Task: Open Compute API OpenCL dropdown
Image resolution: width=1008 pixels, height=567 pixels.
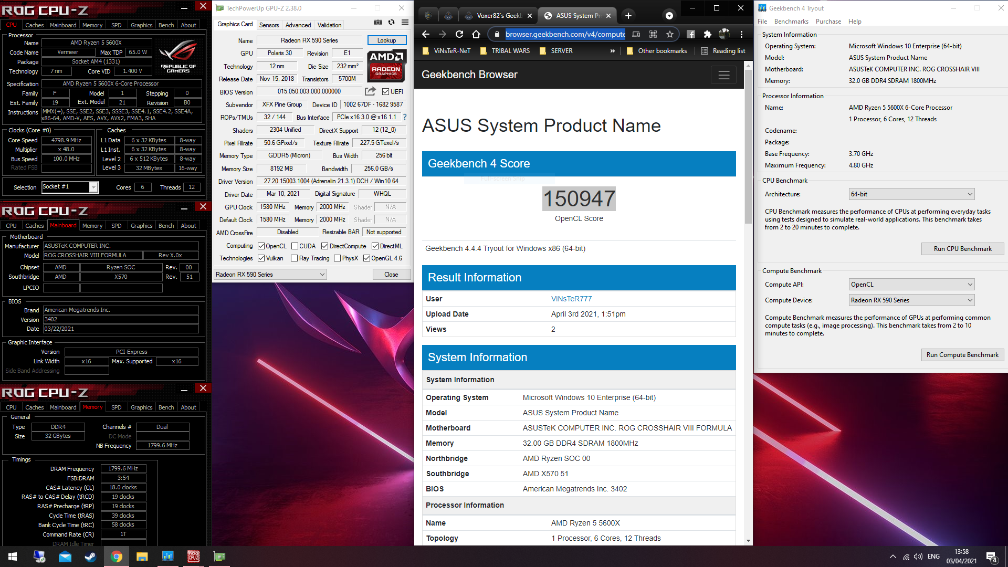Action: [x=911, y=285]
